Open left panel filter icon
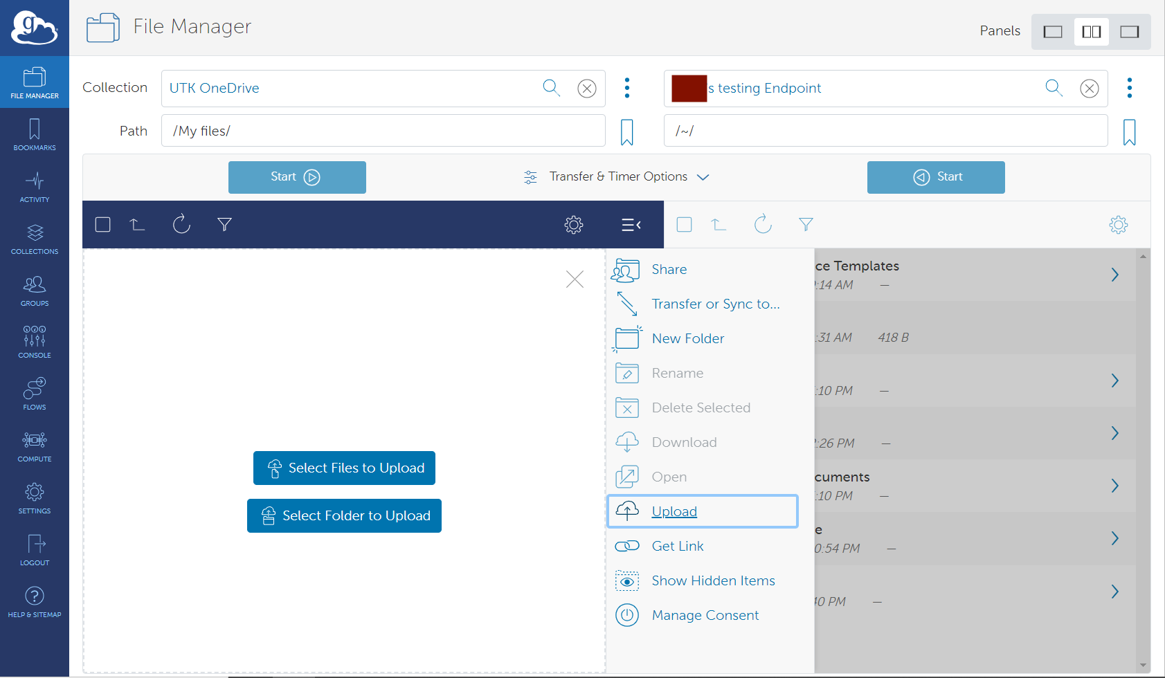 point(224,224)
